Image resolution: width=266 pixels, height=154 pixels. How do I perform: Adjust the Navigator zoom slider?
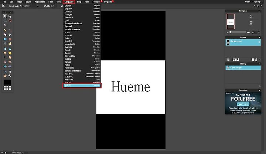pyautogui.click(x=238, y=32)
